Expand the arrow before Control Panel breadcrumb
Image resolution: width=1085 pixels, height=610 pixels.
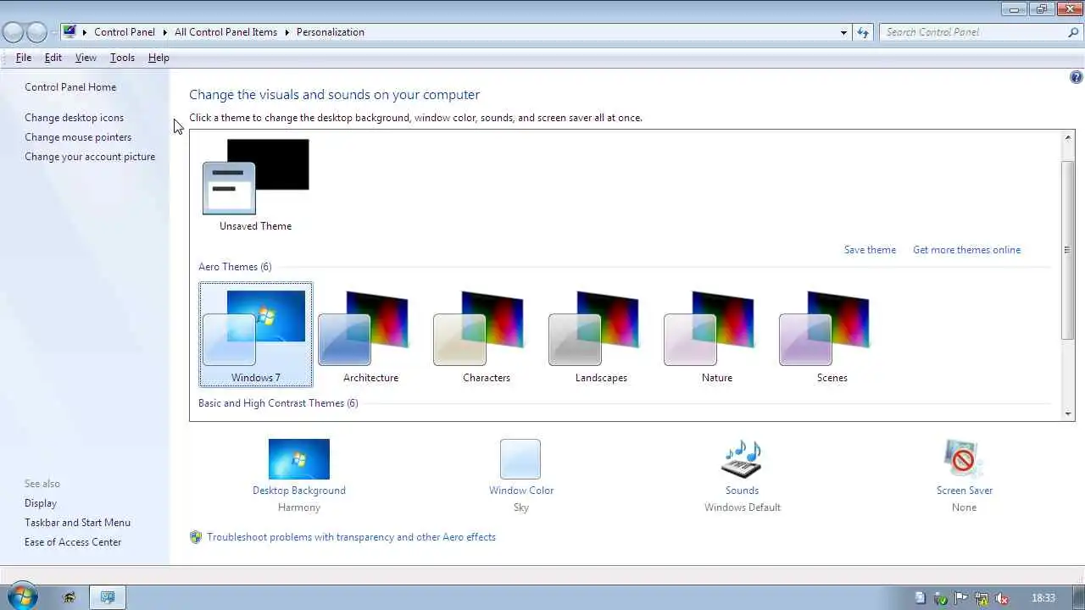pyautogui.click(x=85, y=32)
